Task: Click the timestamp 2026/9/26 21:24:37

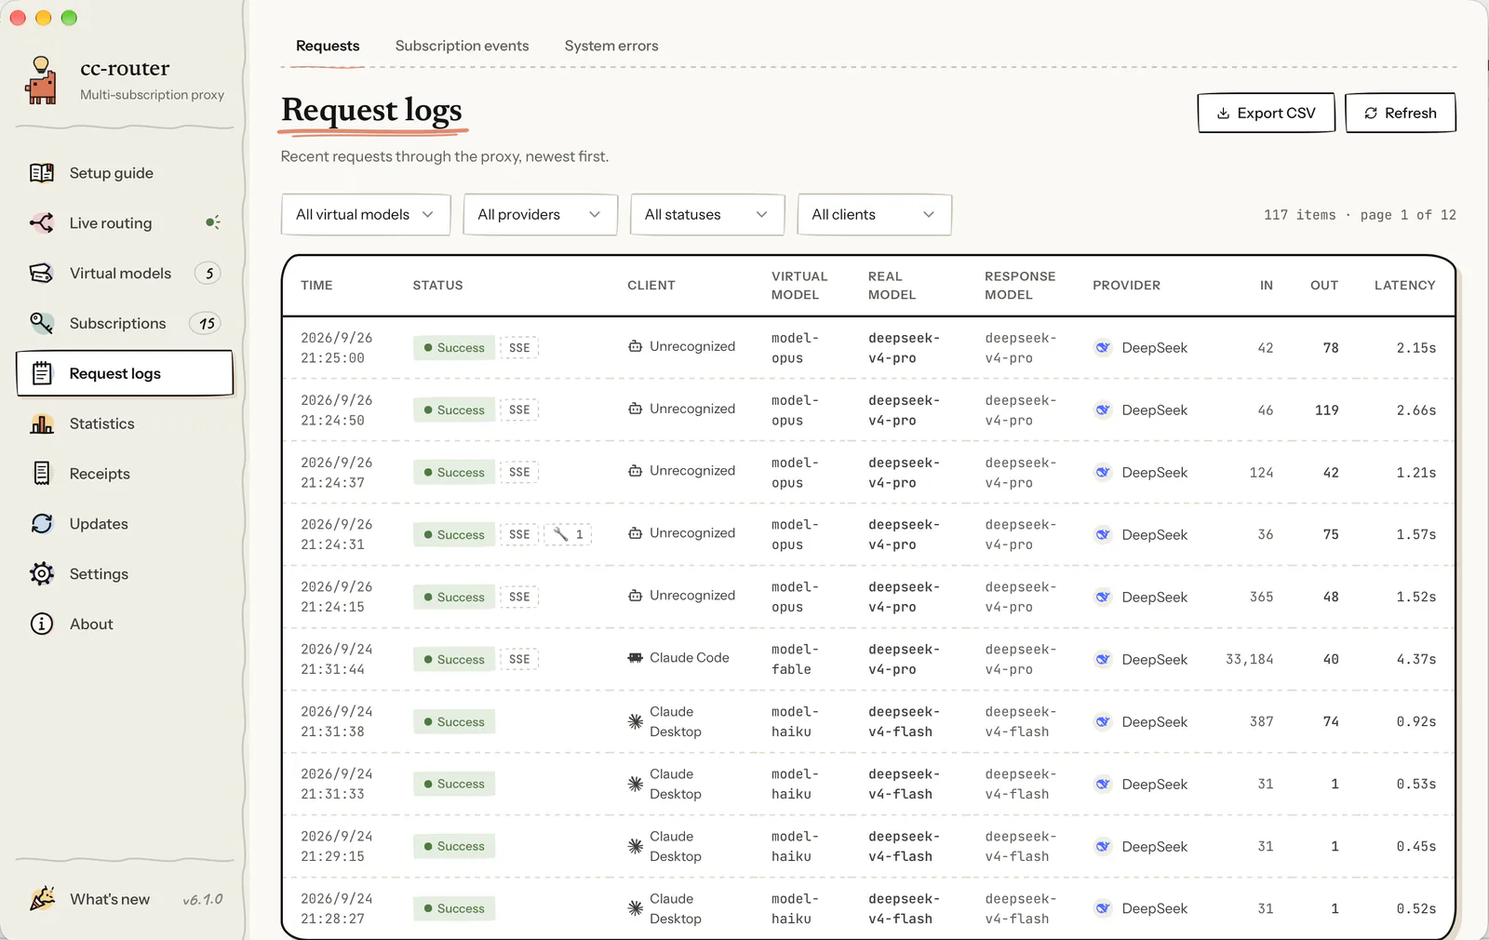Action: point(337,472)
